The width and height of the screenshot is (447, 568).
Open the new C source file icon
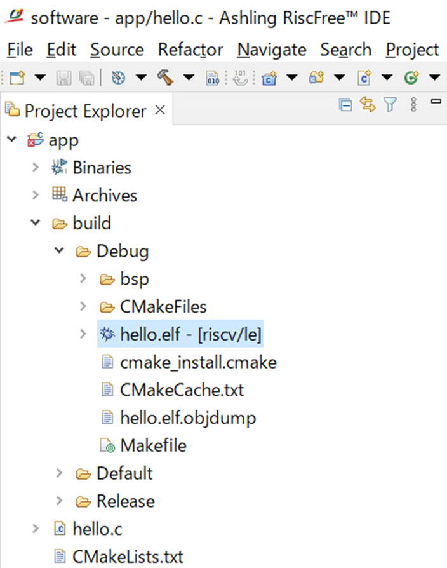pyautogui.click(x=365, y=78)
